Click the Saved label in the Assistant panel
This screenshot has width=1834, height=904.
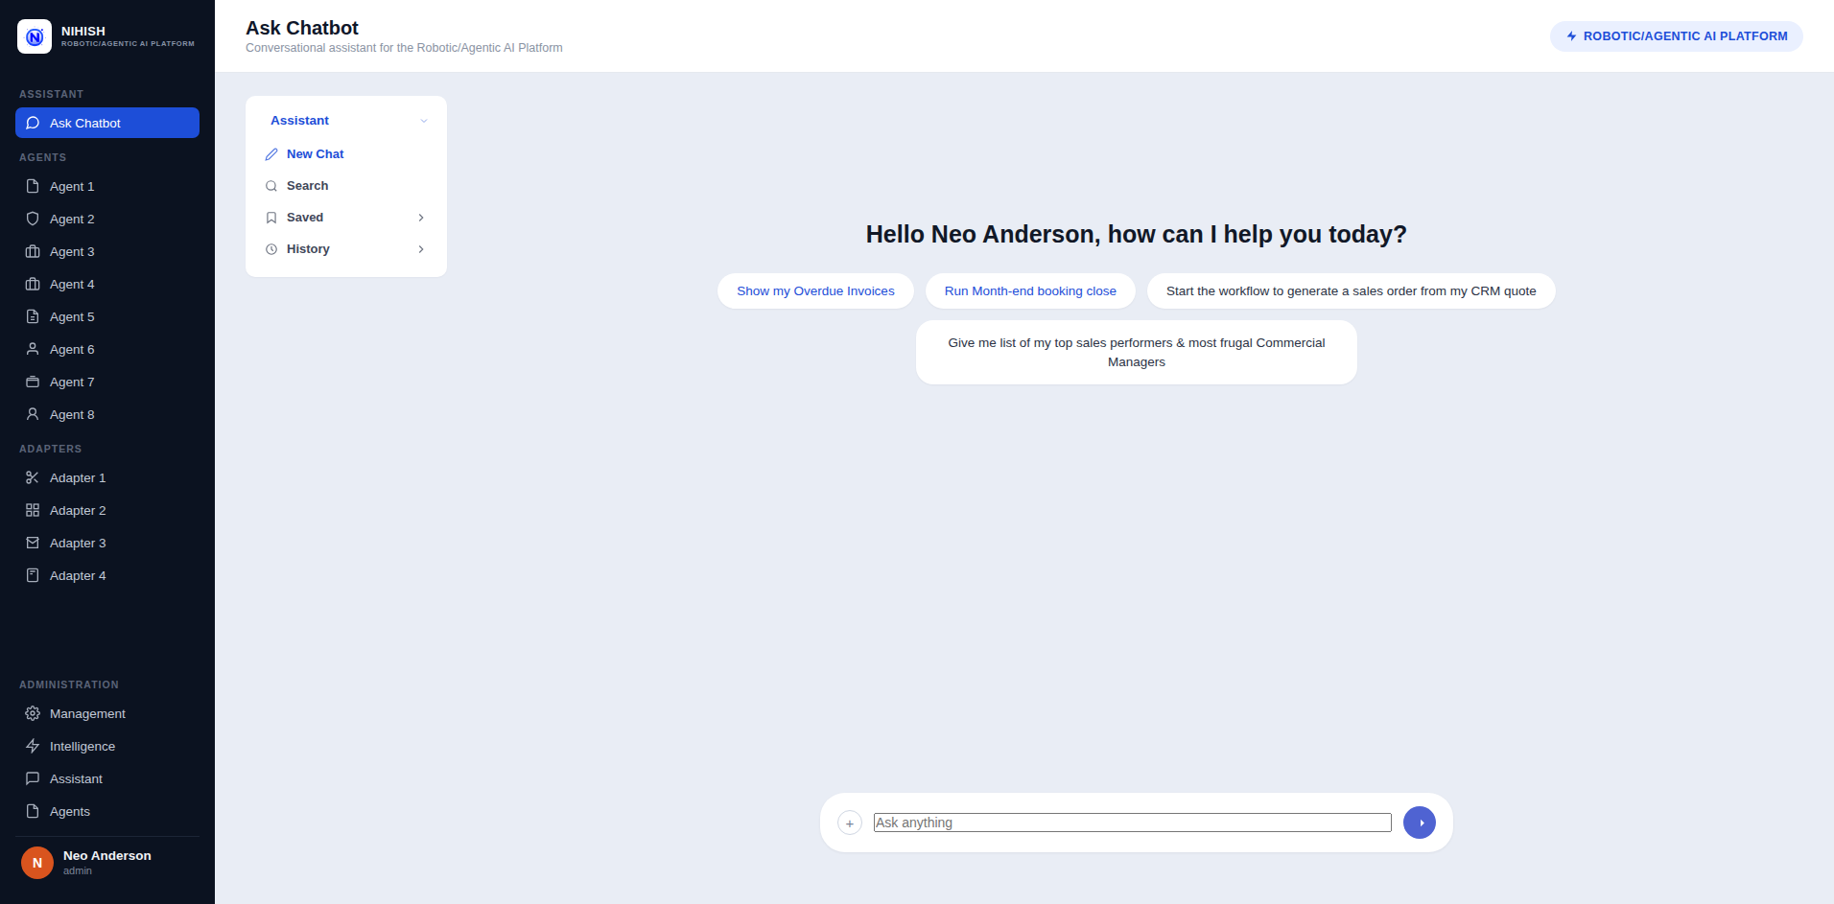[x=305, y=218]
